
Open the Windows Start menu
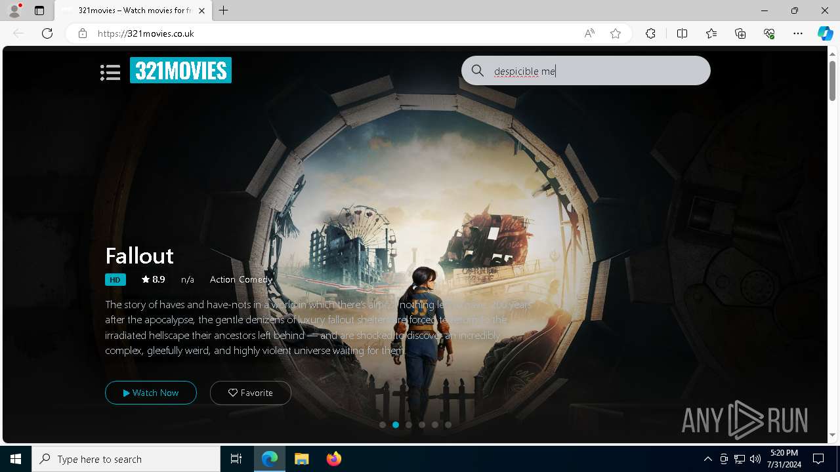pyautogui.click(x=16, y=459)
